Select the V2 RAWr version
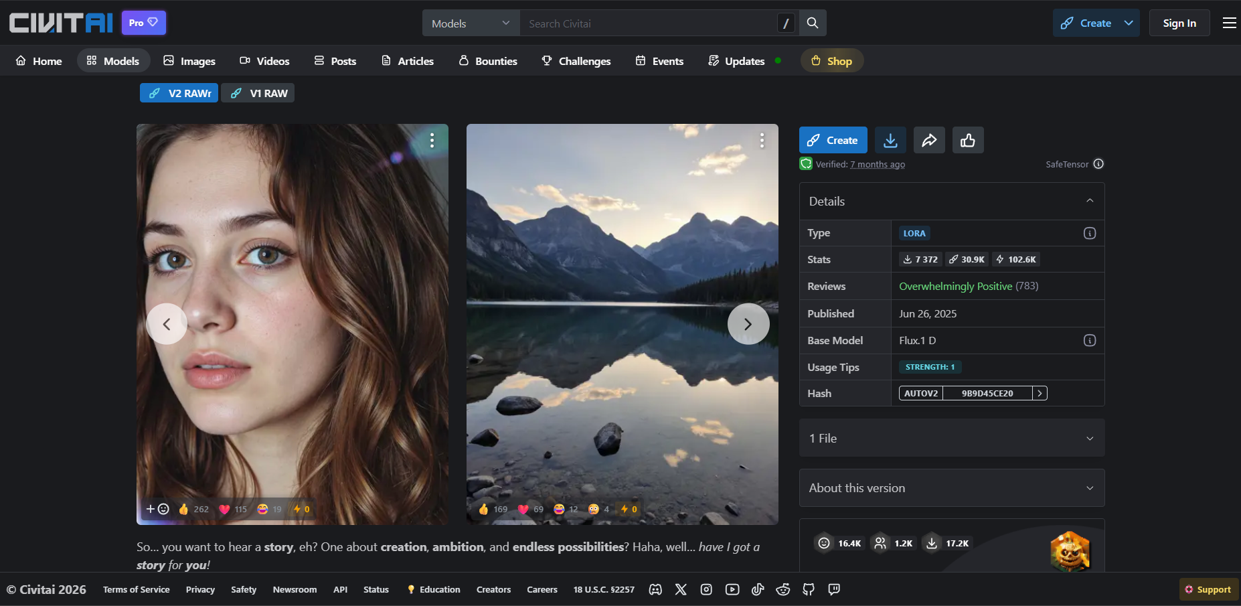The height and width of the screenshot is (606, 1241). point(179,93)
